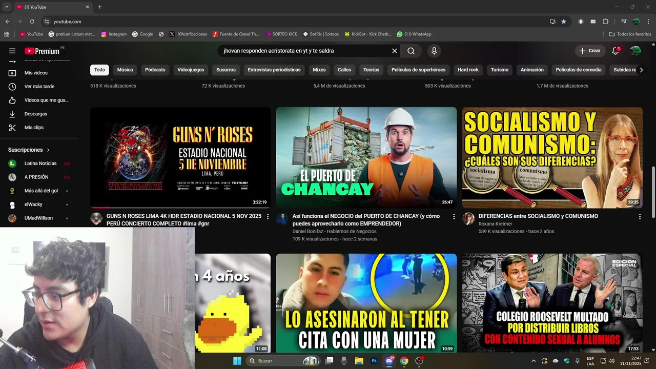This screenshot has width=656, height=369.
Task: Reload the page in Chrome
Action: click(32, 22)
